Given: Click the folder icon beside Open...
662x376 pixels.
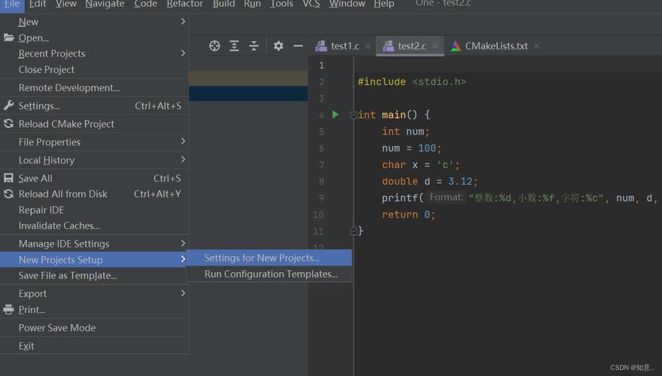Looking at the screenshot, I should pos(9,38).
